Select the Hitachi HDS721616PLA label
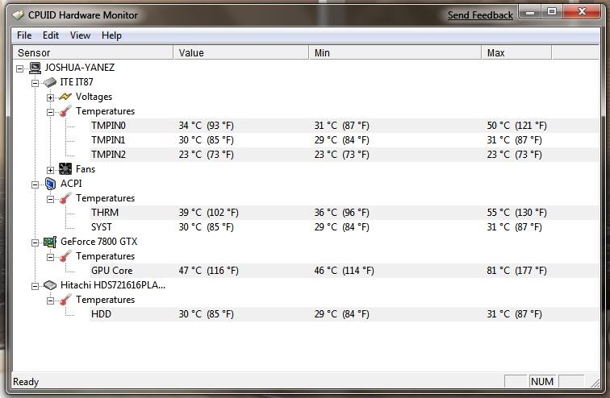The image size is (610, 398). click(113, 285)
